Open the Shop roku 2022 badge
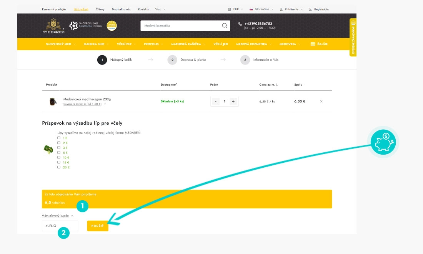Screen dimensions: 423x254 (x=85, y=26)
